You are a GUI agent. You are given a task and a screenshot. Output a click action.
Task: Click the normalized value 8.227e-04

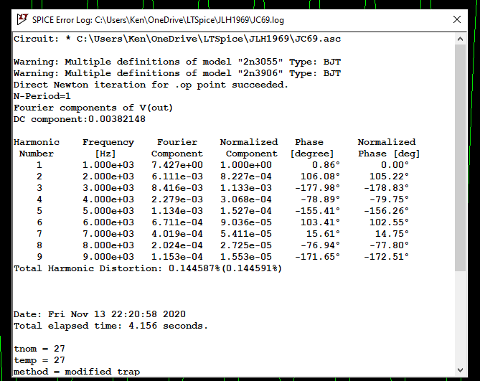(246, 177)
